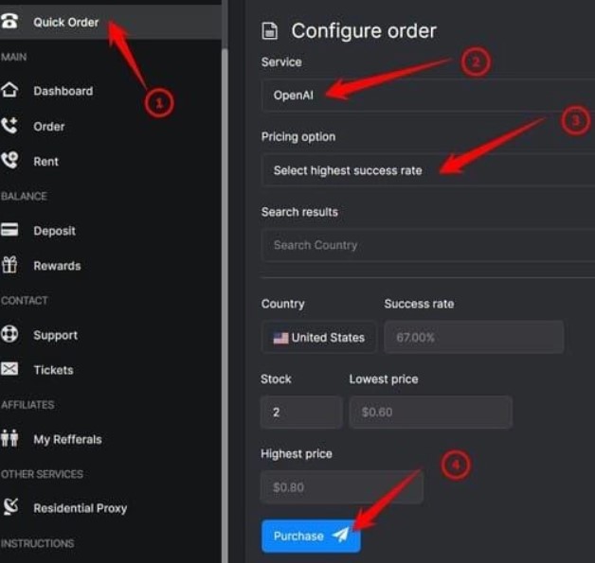
Task: Open Quick Order menu item
Action: pyautogui.click(x=65, y=22)
